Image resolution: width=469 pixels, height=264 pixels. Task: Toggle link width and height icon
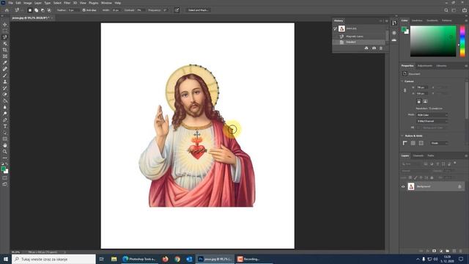coord(405,90)
